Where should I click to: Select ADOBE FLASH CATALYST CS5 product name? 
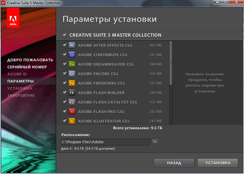coord(107,102)
